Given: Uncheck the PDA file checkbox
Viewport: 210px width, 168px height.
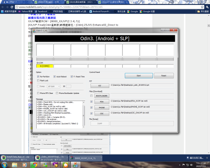Looking at the screenshot, I should click(x=91, y=102).
